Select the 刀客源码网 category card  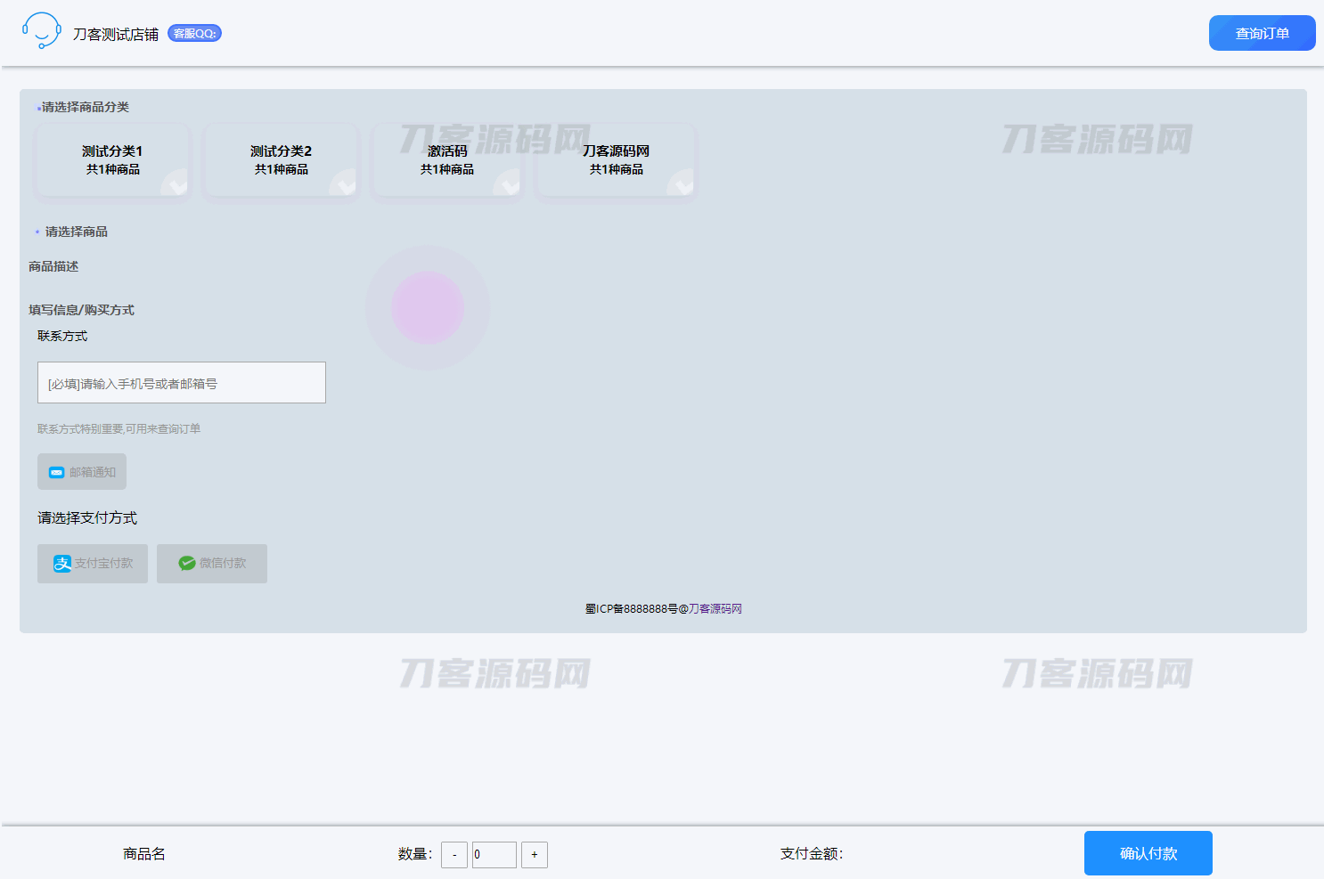(616, 160)
